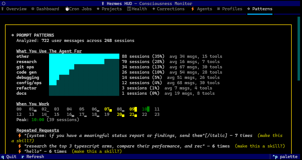Go to the Projects tab
The image size is (302, 160).
[109, 9]
